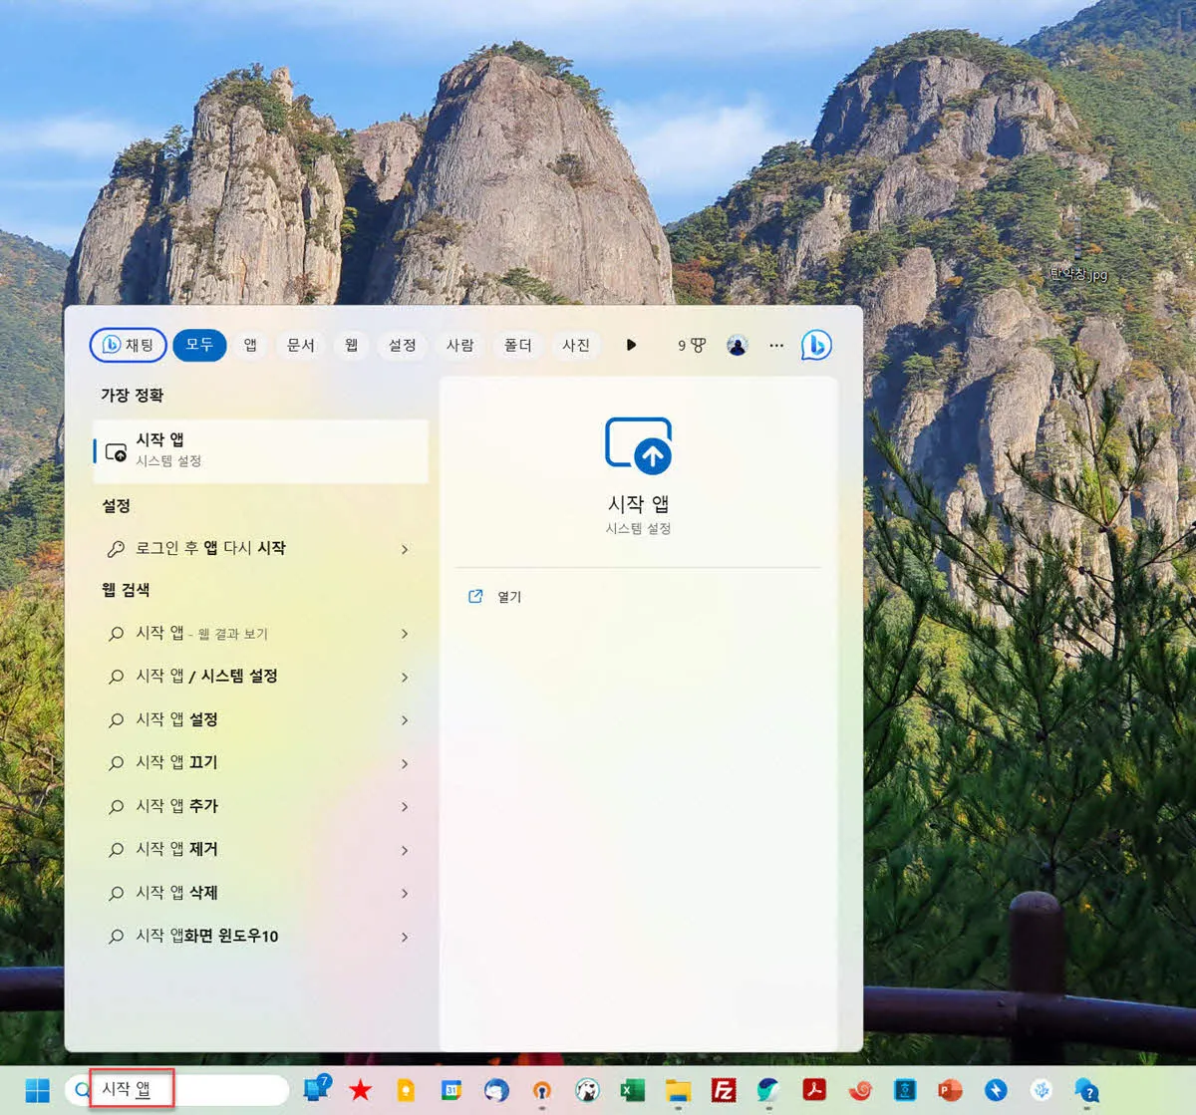
Task: Expand the 시작 앱 설정 result arrow
Action: (x=405, y=719)
